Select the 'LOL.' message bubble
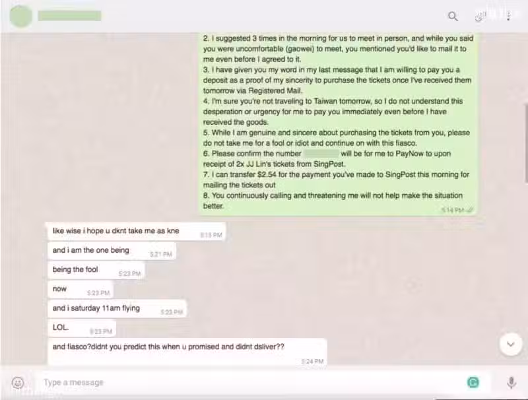 click(82, 328)
